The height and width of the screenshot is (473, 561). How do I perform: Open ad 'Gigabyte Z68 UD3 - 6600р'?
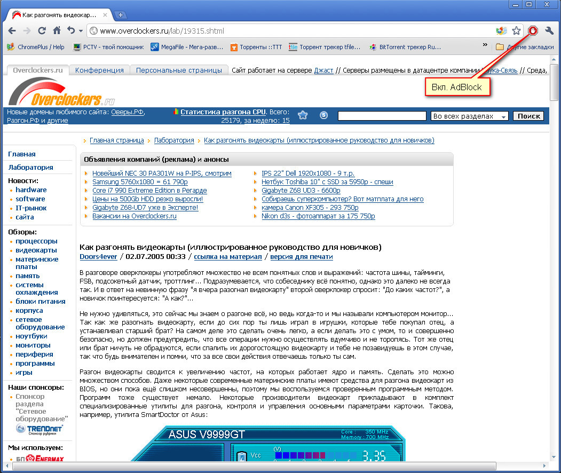click(301, 191)
